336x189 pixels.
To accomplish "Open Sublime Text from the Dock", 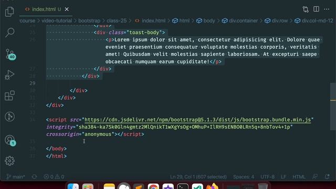I will point(139,186).
